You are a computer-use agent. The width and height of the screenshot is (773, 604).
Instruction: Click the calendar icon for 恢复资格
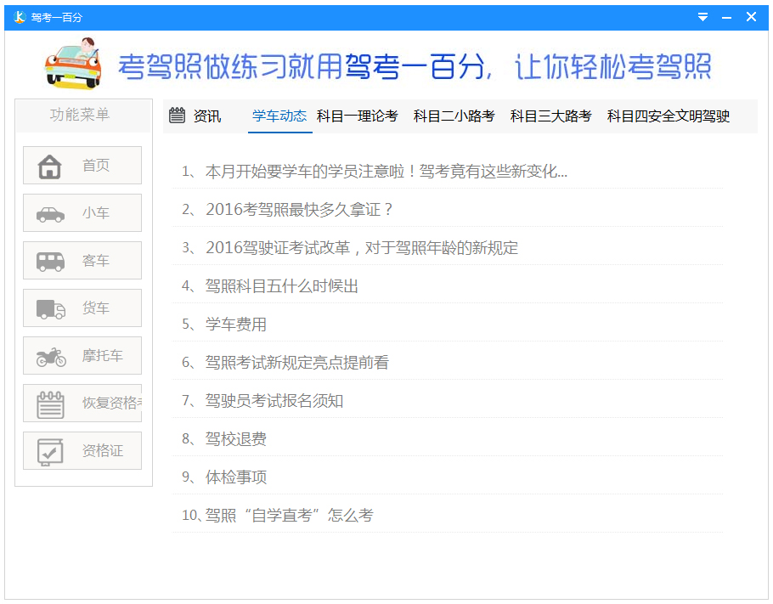(50, 404)
